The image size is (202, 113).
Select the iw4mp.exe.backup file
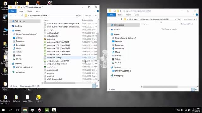pyautogui.click(x=54, y=58)
